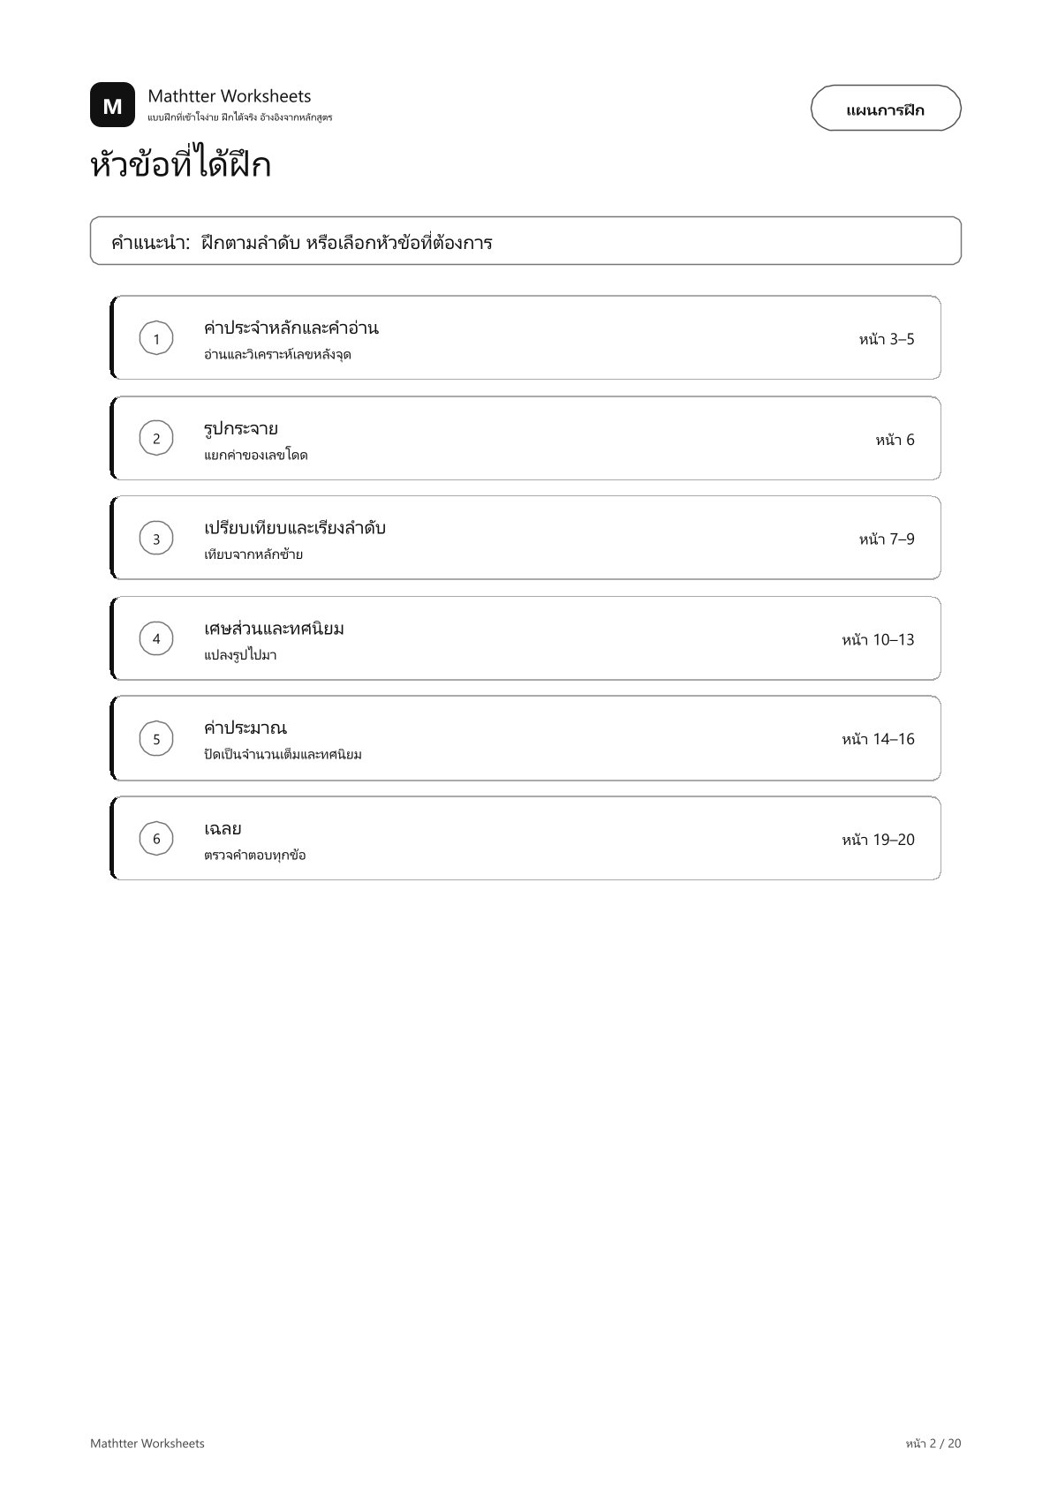Click the circled number 4 badge

(x=156, y=638)
